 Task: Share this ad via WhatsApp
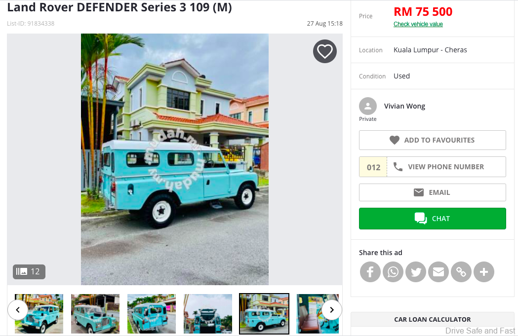(x=393, y=272)
